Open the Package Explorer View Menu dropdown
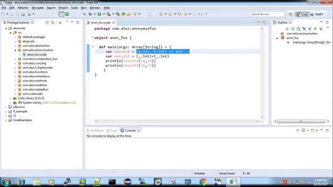 [67, 22]
